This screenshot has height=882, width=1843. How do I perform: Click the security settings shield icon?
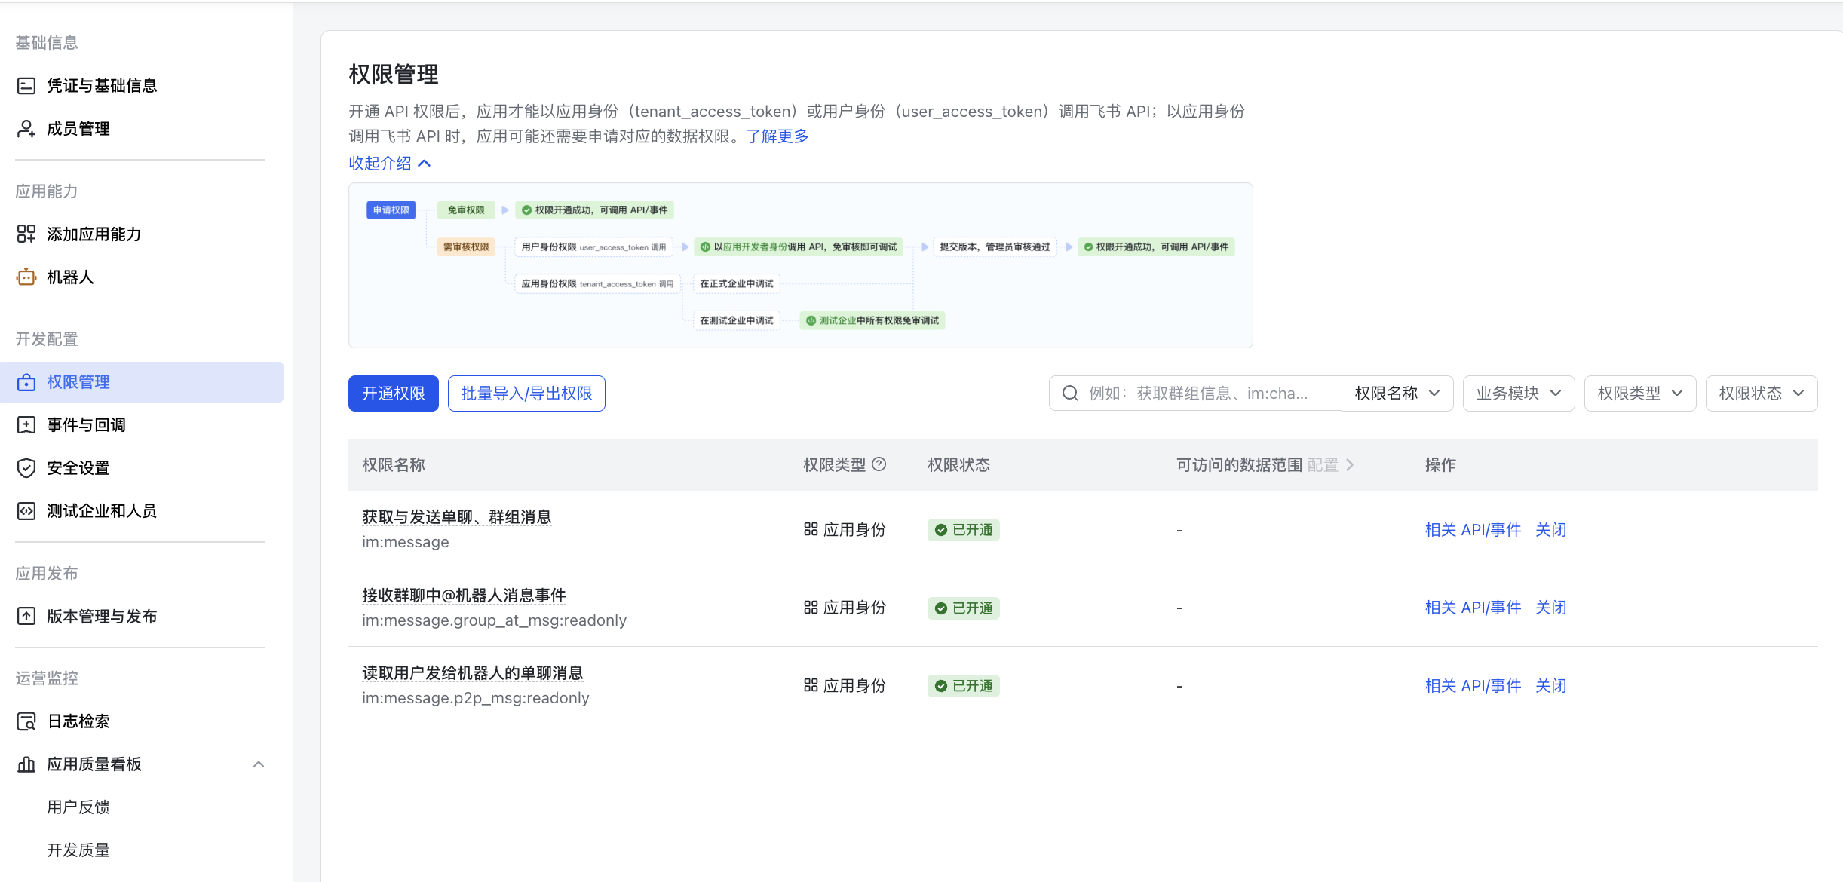pyautogui.click(x=26, y=468)
